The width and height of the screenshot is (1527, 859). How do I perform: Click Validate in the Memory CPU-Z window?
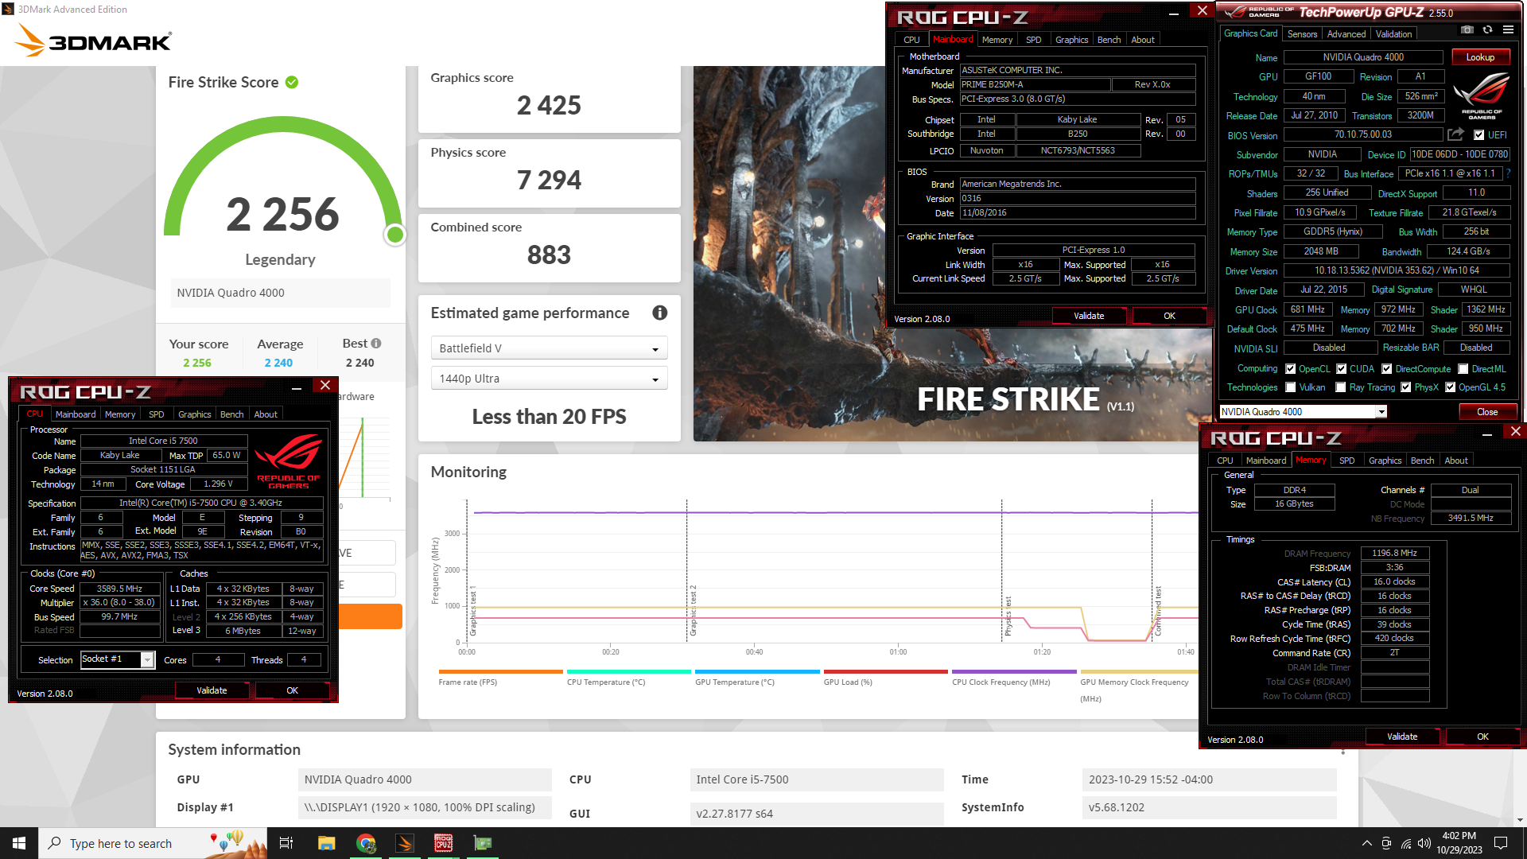click(1402, 737)
